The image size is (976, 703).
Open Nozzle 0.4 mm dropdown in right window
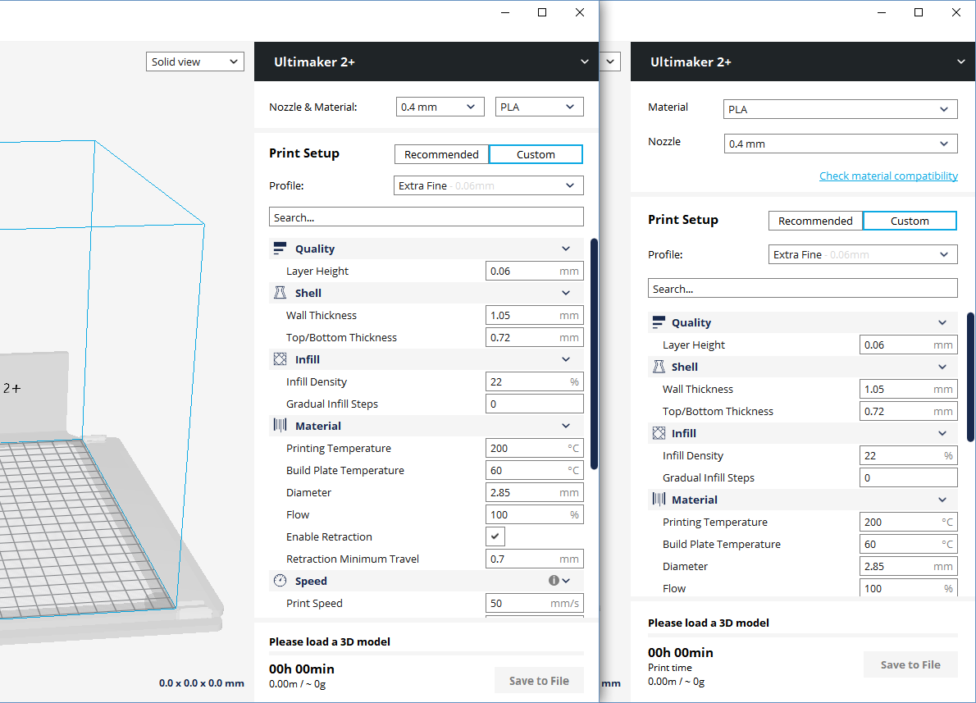841,144
